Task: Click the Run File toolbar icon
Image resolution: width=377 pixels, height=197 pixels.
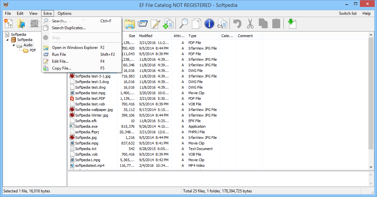Action: click(143, 24)
